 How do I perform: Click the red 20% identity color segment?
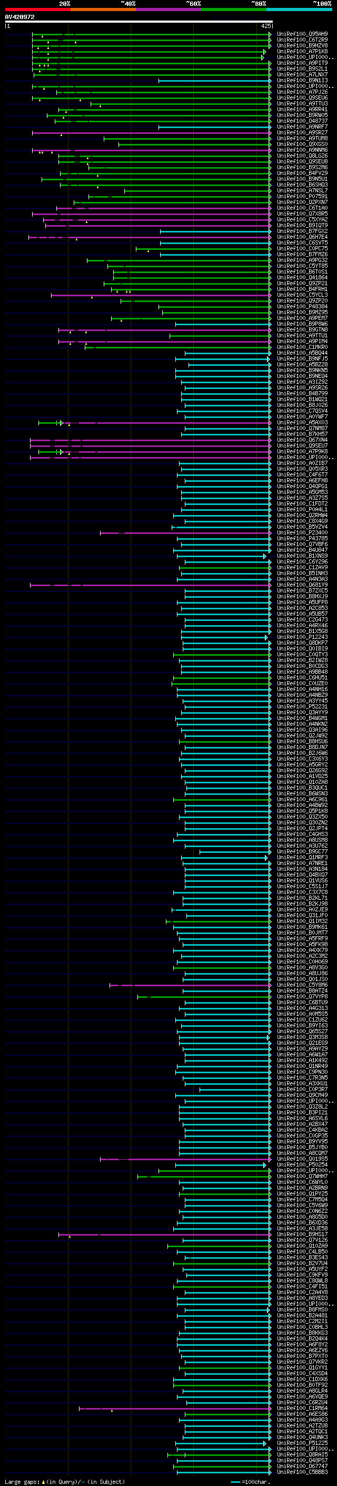[x=37, y=9]
